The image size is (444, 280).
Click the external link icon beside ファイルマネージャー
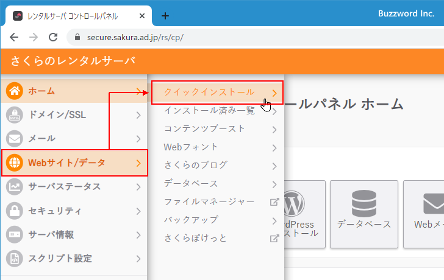click(274, 202)
